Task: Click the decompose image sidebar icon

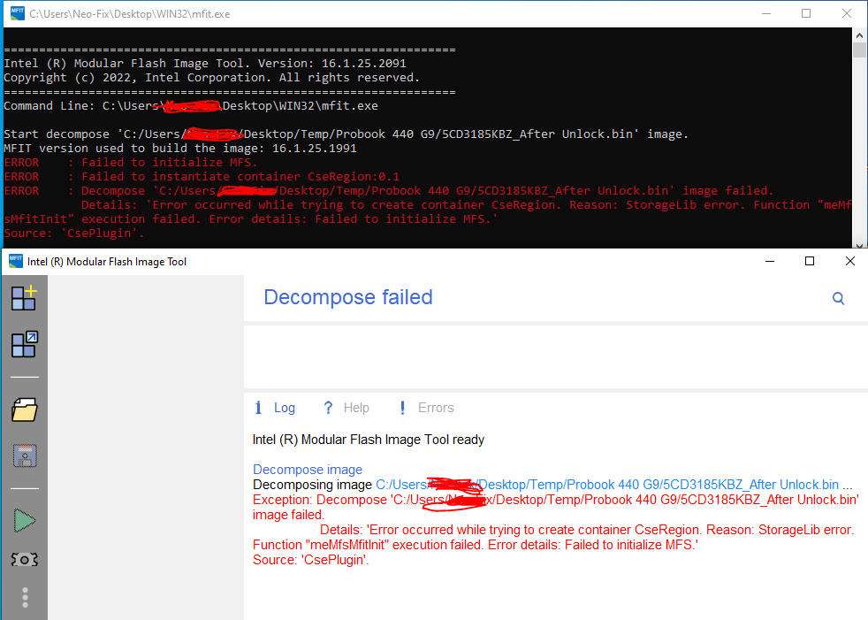Action: pos(25,344)
